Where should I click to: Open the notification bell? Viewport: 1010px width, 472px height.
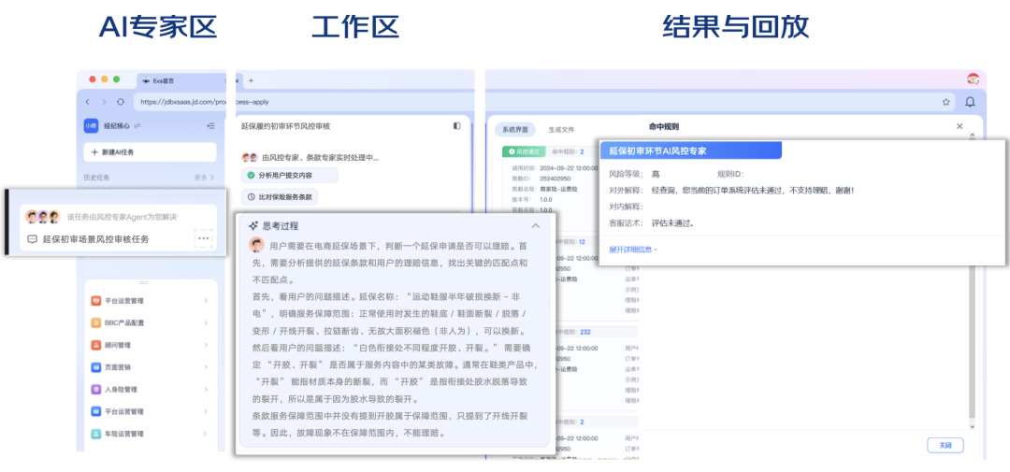pyautogui.click(x=970, y=102)
